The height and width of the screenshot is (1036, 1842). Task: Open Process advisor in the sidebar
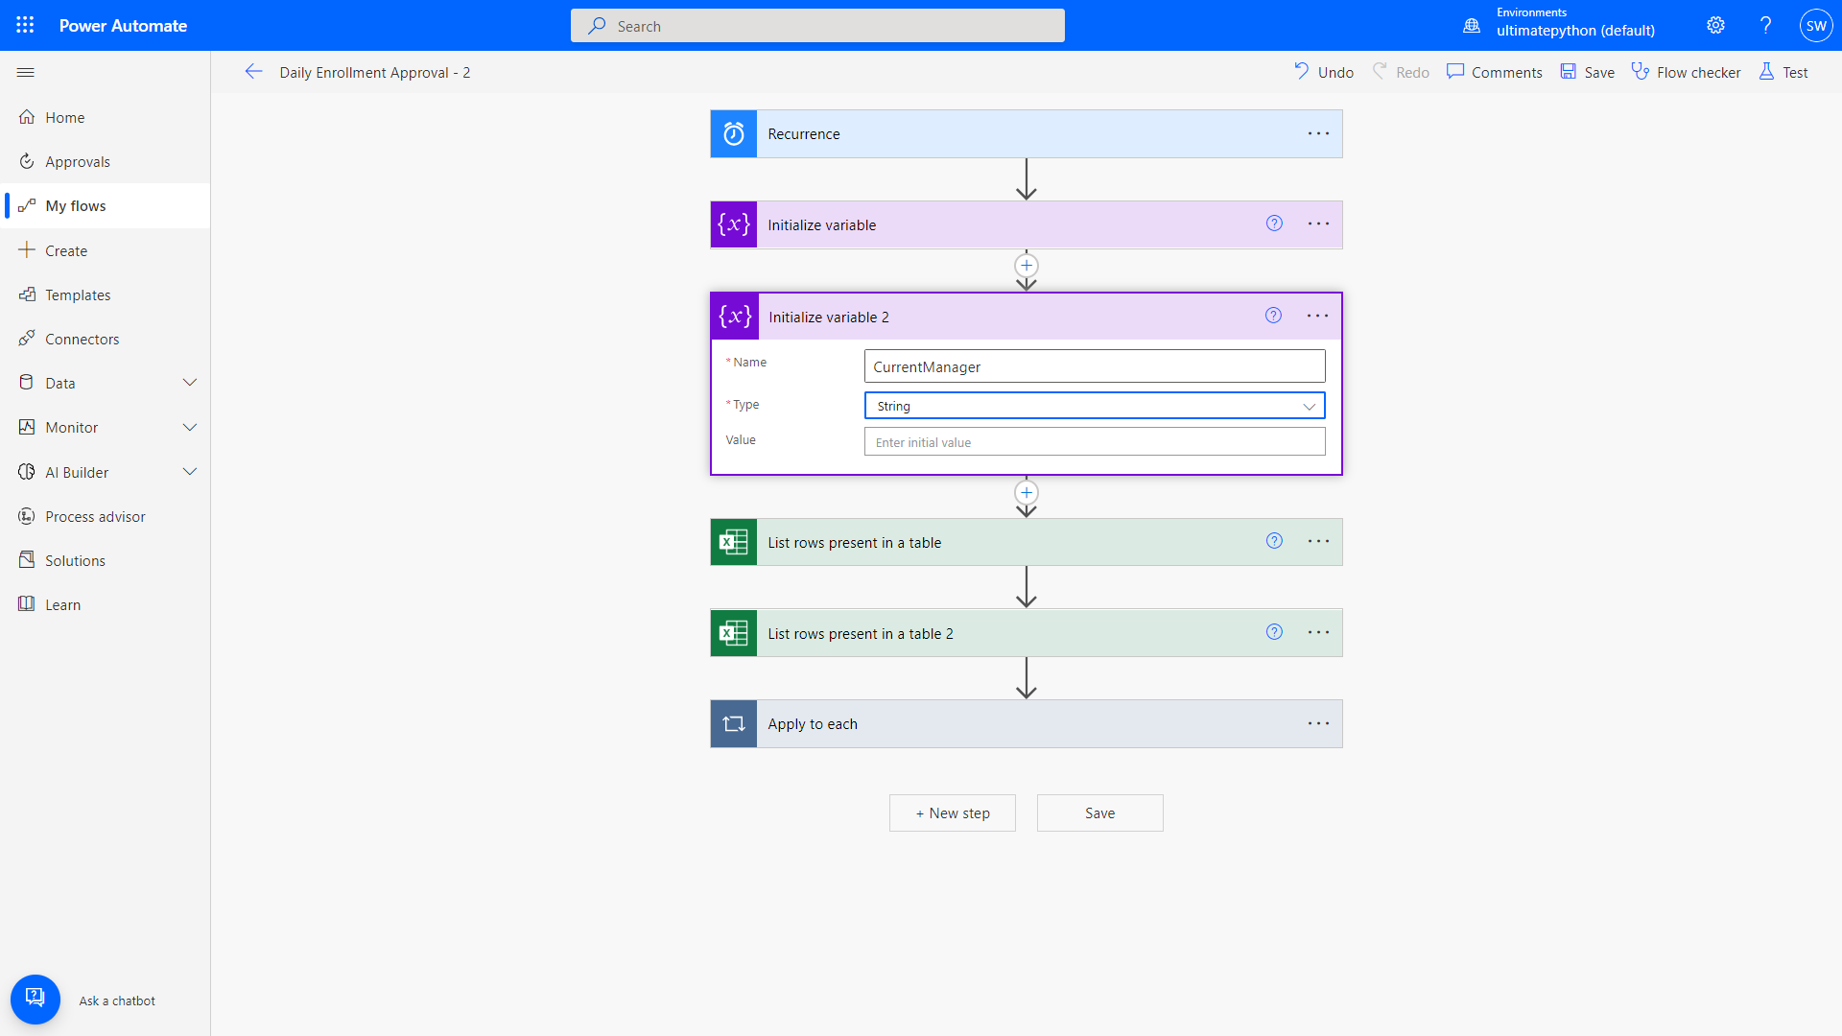point(106,516)
